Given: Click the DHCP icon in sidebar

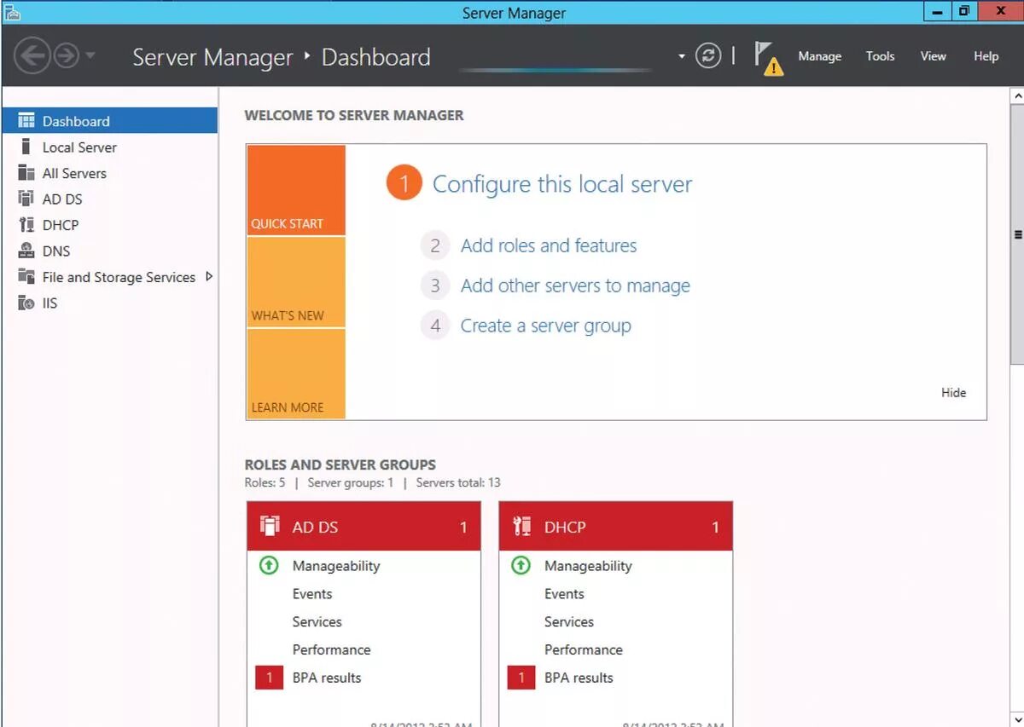Looking at the screenshot, I should pyautogui.click(x=26, y=225).
